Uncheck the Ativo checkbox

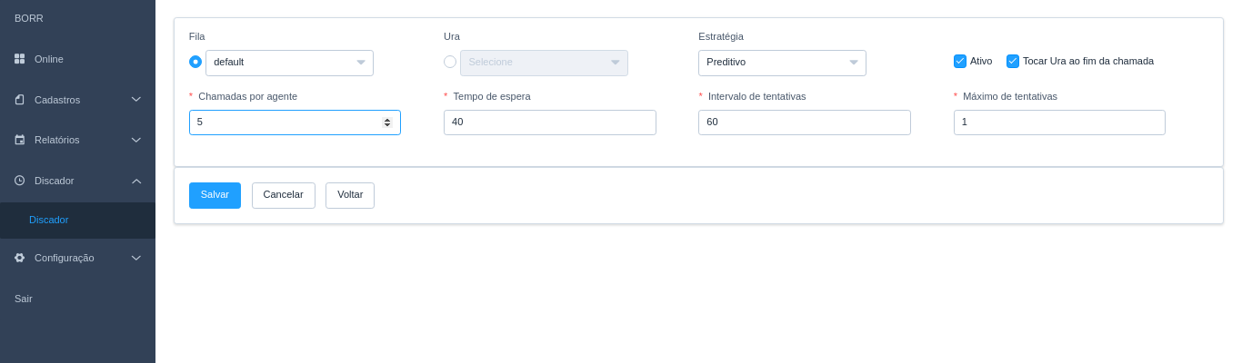[x=959, y=61]
